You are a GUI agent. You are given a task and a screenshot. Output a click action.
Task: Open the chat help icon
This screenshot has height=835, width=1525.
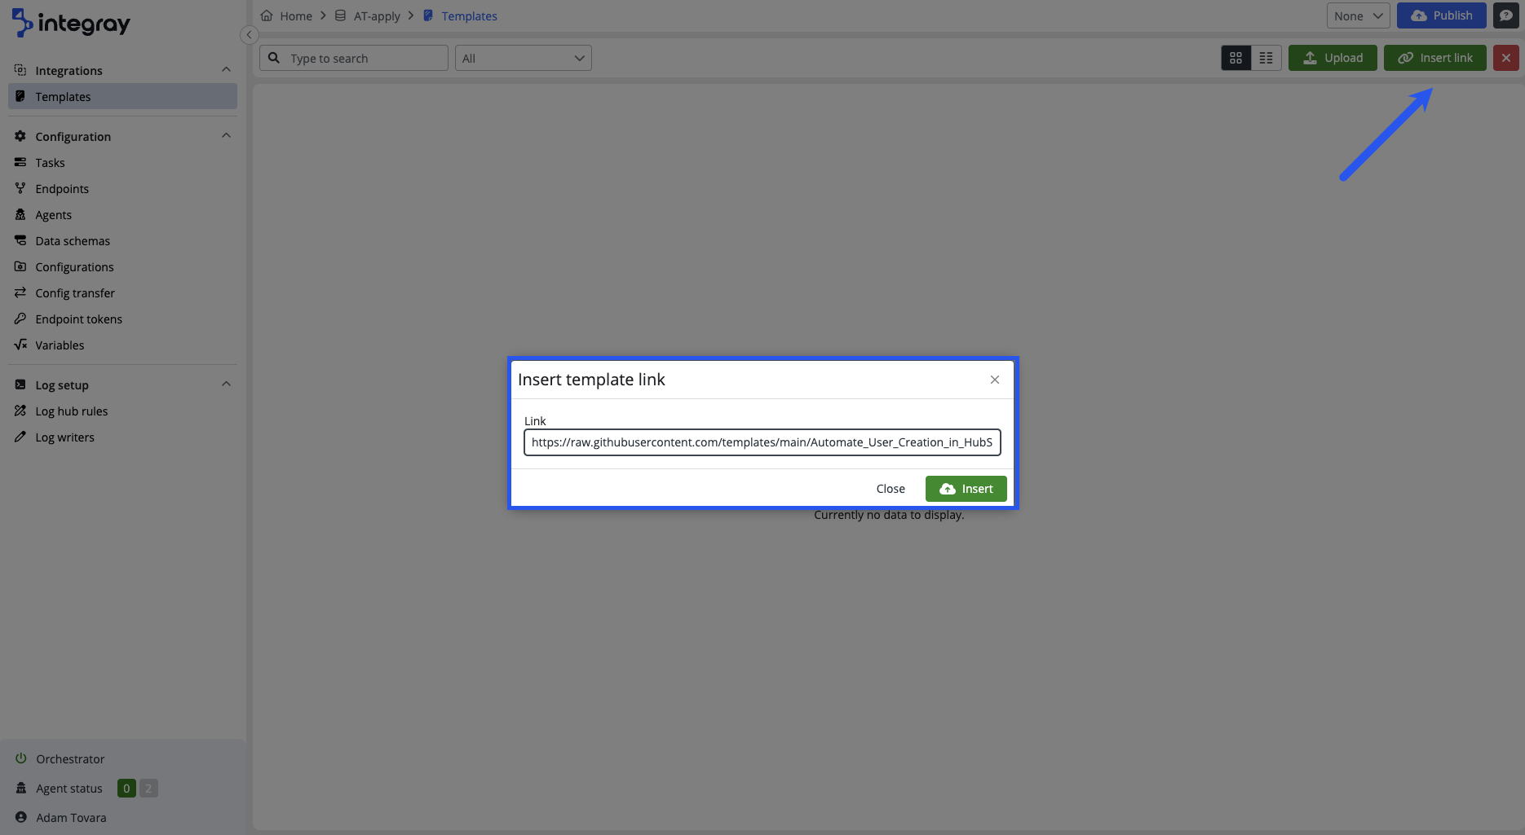click(x=1505, y=15)
